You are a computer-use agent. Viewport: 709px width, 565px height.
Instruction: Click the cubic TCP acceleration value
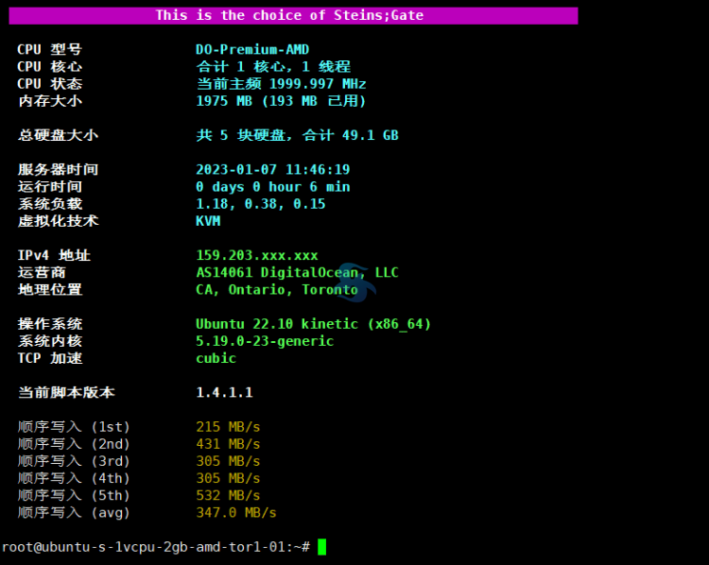point(216,358)
